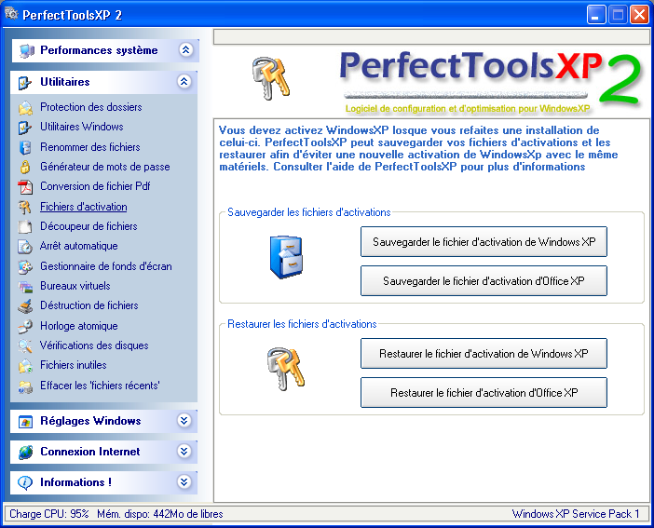Click the Renommer des fichiers icon
This screenshot has width=654, height=528.
pyautogui.click(x=25, y=147)
